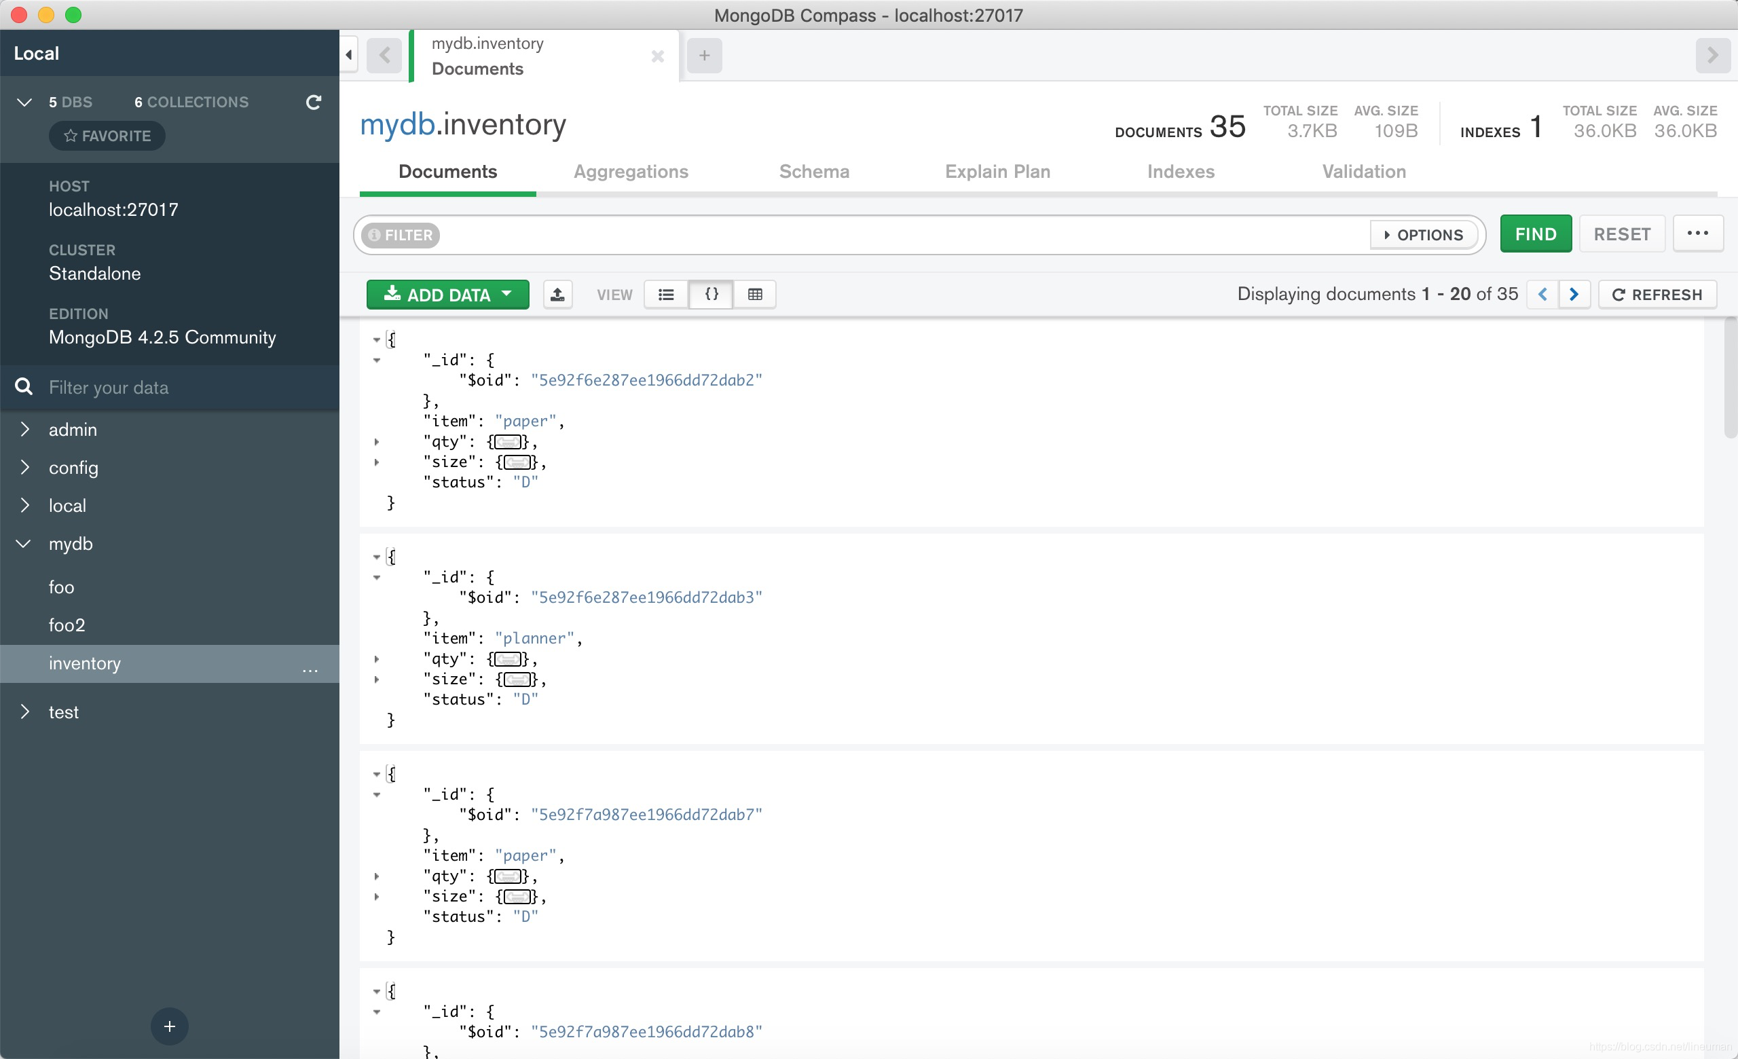Open the Explain Plan tab
Viewport: 1738px width, 1059px height.
pos(997,171)
